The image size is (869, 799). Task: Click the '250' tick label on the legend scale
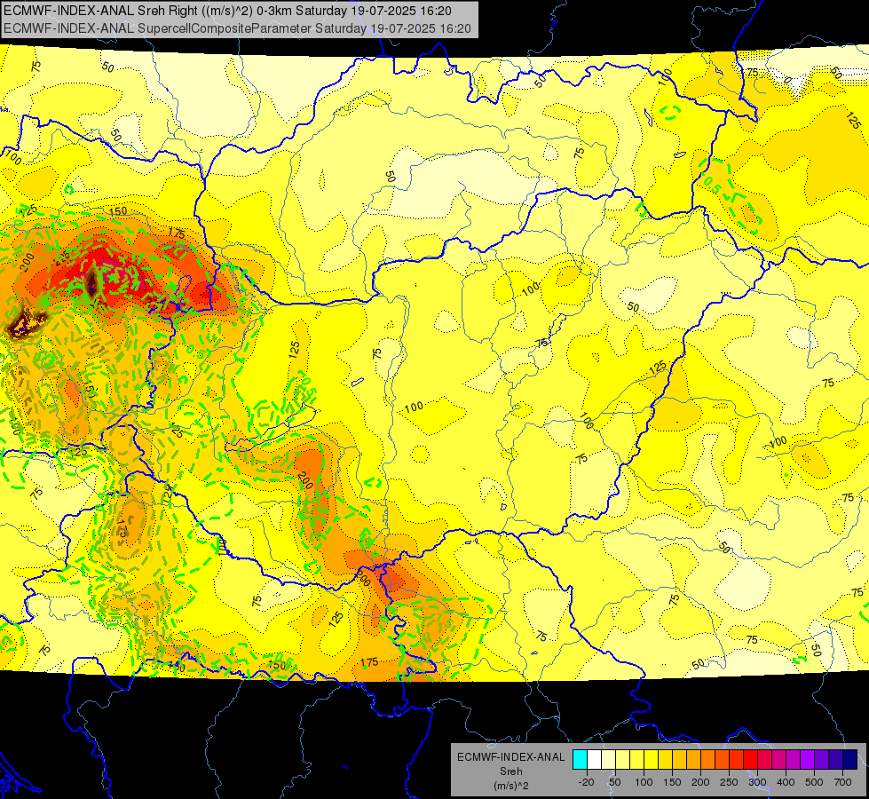tap(729, 782)
